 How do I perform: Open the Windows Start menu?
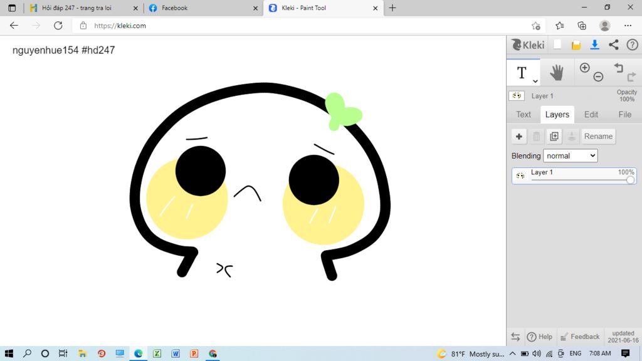tap(9, 353)
